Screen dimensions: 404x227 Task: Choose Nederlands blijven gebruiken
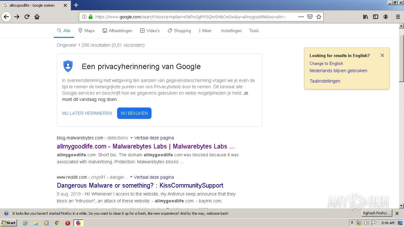(x=338, y=71)
